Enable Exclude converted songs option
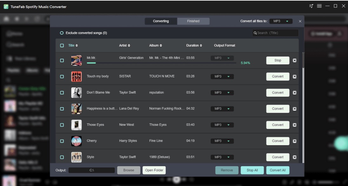The height and width of the screenshot is (186, 348). (x=62, y=33)
